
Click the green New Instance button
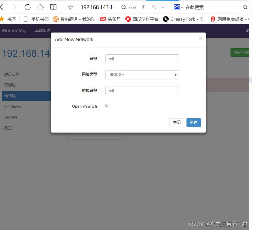coord(239,52)
